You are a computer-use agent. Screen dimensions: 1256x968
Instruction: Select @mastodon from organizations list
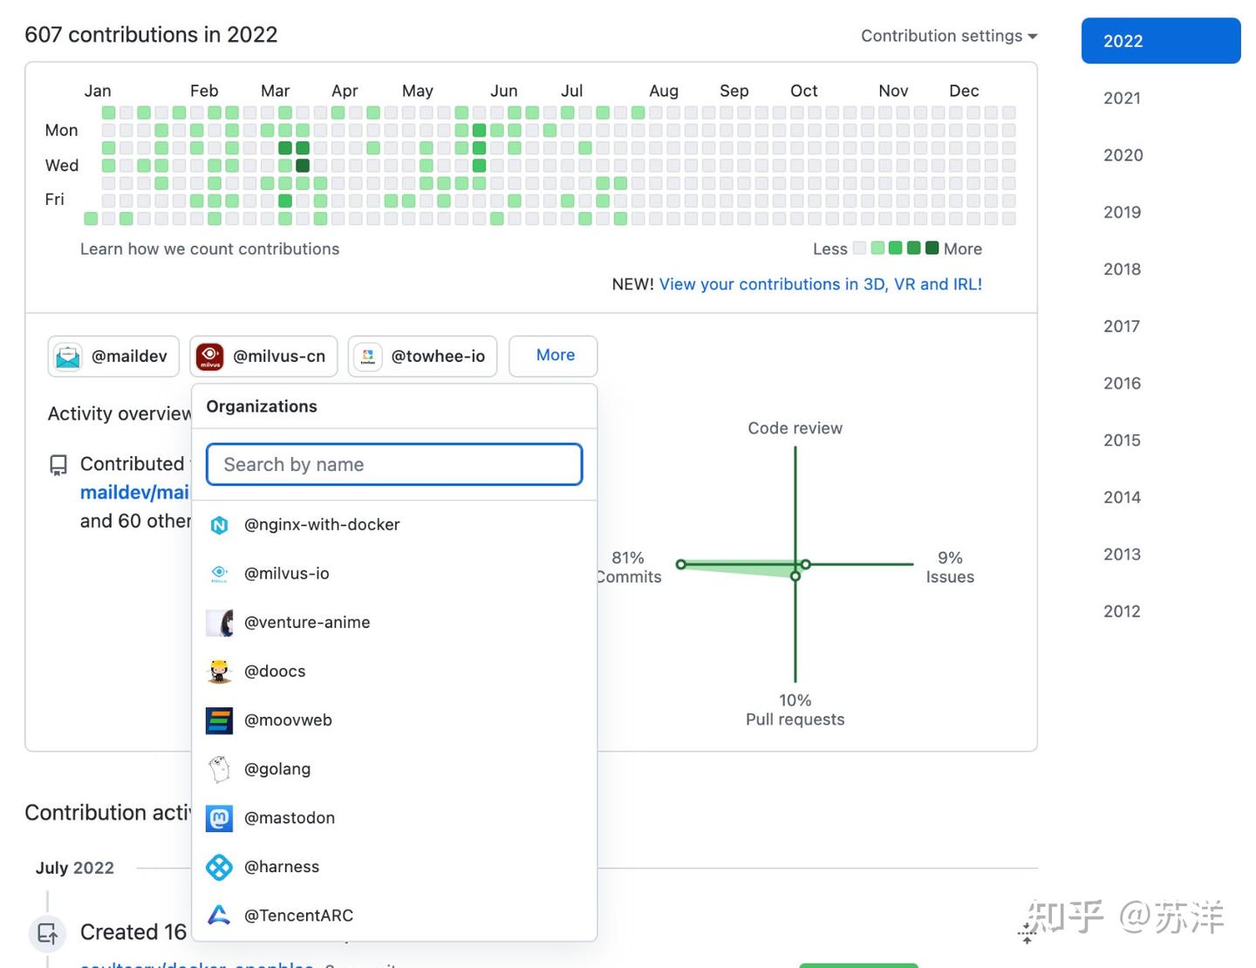[x=394, y=818]
